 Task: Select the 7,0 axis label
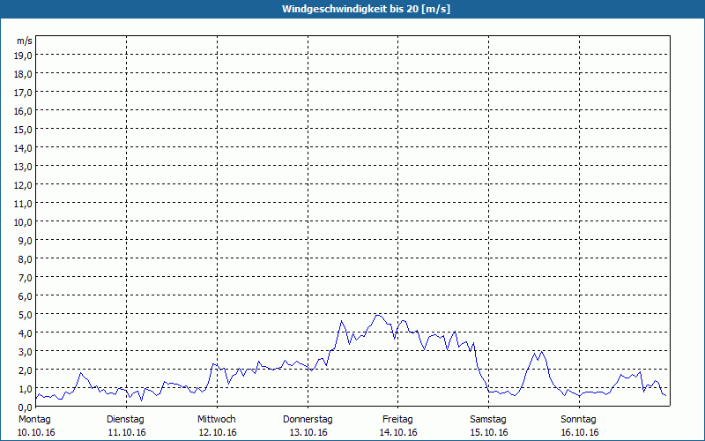pyautogui.click(x=26, y=278)
